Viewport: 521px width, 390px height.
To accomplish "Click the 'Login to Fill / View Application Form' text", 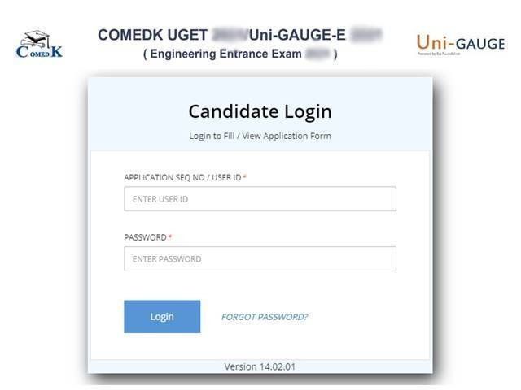I will click(x=260, y=136).
